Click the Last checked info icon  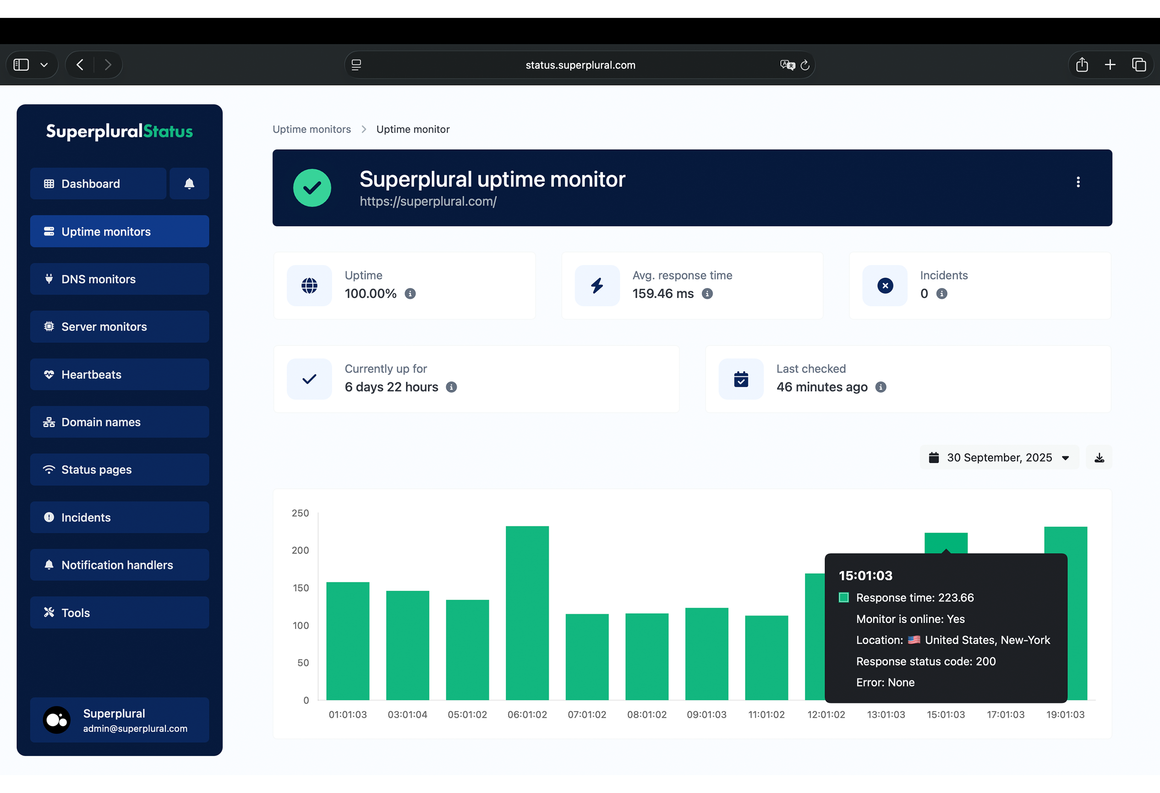(x=881, y=387)
